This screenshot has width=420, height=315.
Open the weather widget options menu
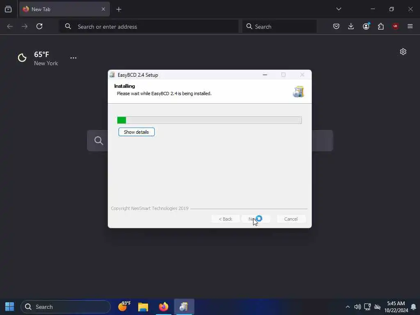pyautogui.click(x=73, y=58)
